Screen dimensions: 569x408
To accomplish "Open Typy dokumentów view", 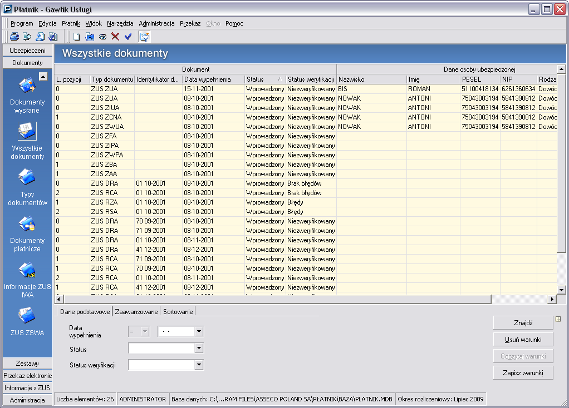I will [x=27, y=188].
